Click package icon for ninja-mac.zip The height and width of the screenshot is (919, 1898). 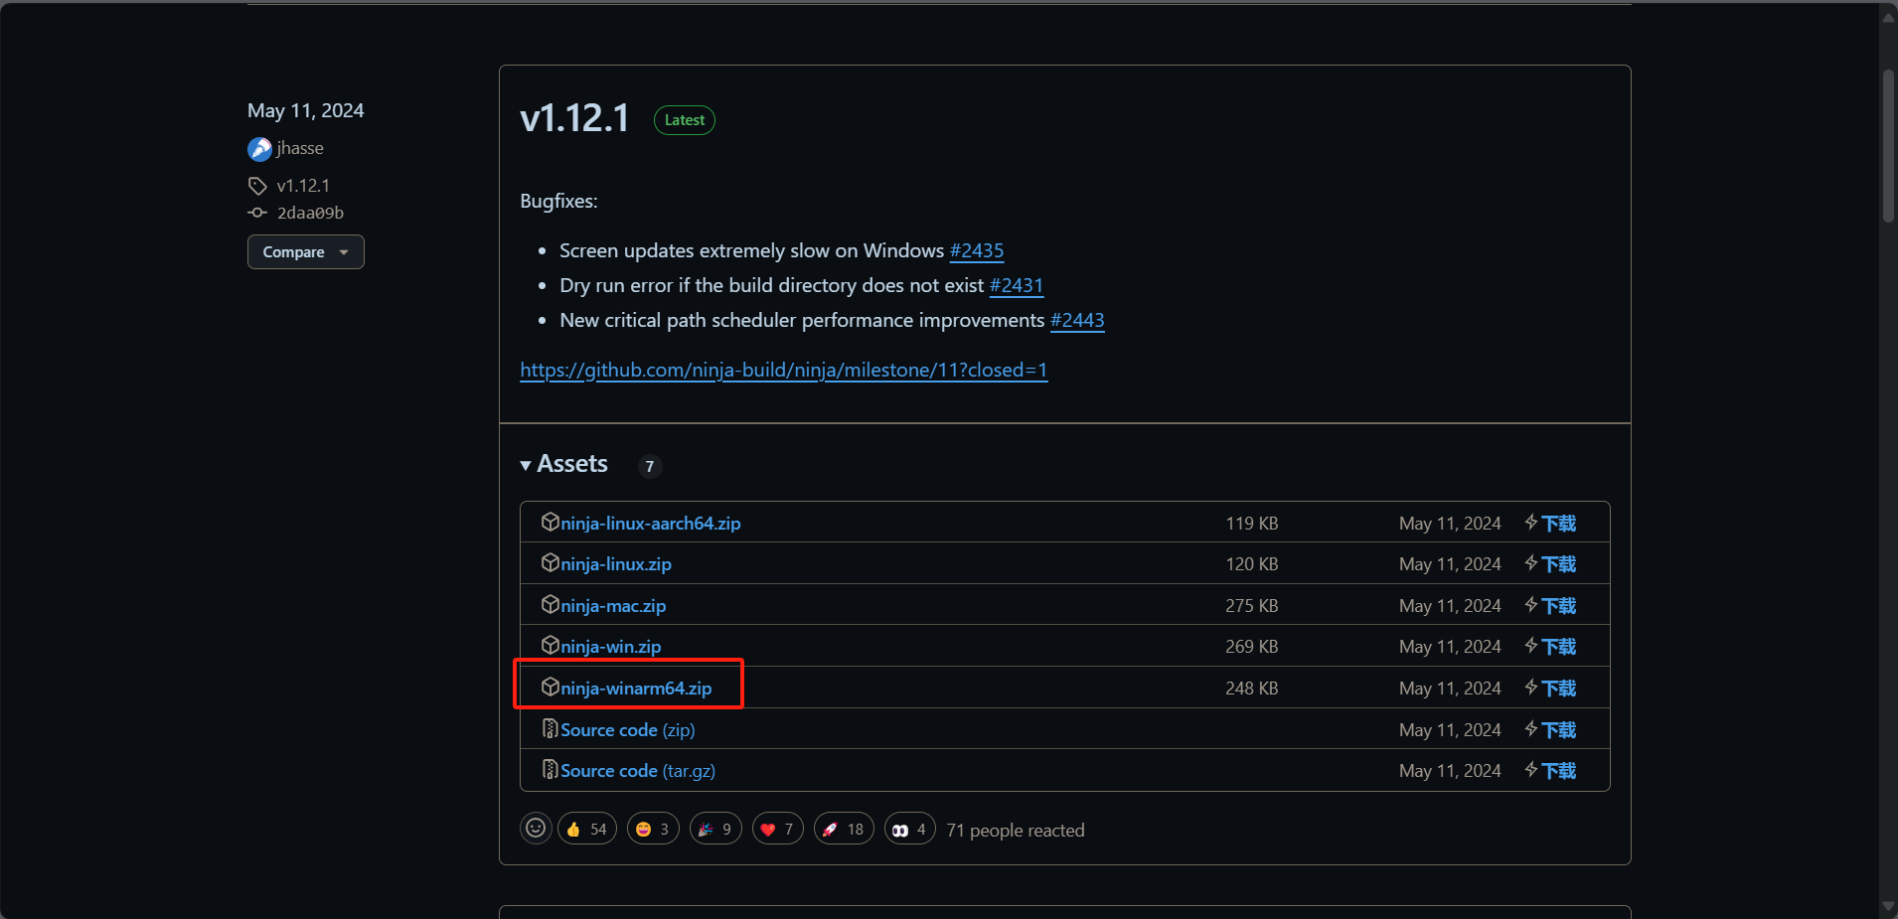click(550, 604)
